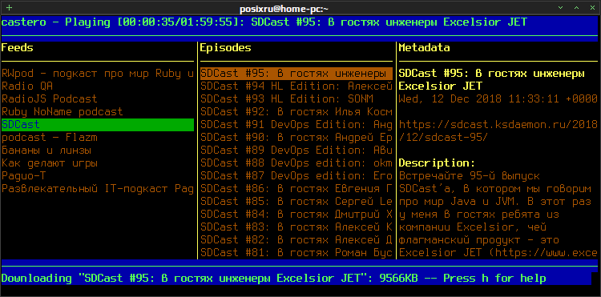Image resolution: width=601 pixels, height=297 pixels.
Task: Select episode SDCast #85
Action: (x=296, y=202)
